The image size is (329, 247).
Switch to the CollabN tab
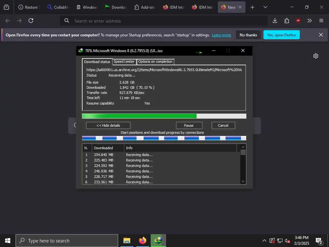tap(57, 7)
